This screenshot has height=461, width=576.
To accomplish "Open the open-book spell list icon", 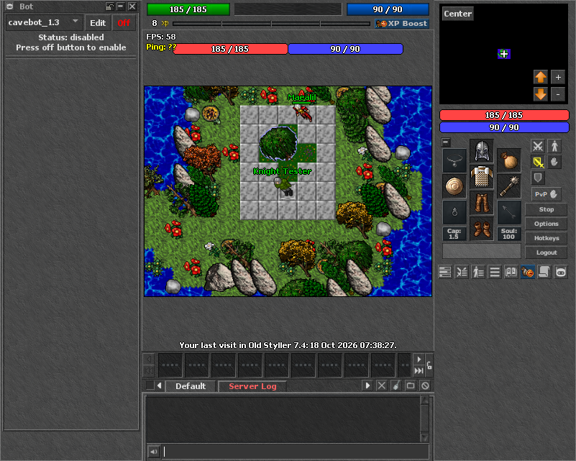I will click(x=511, y=272).
